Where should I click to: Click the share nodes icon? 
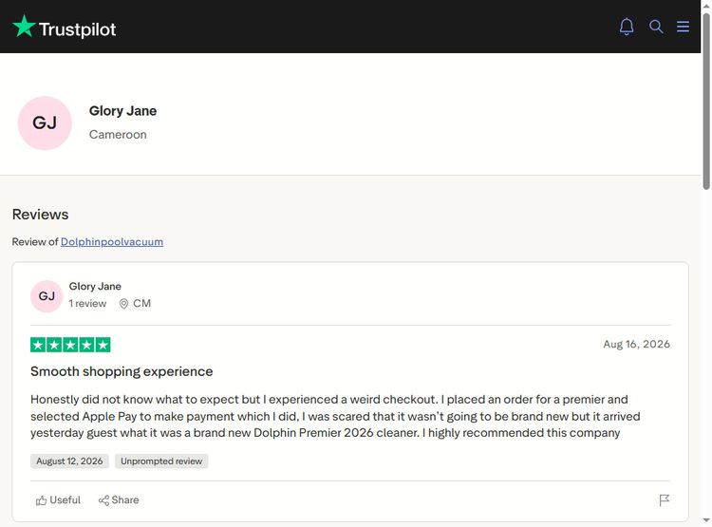[103, 500]
